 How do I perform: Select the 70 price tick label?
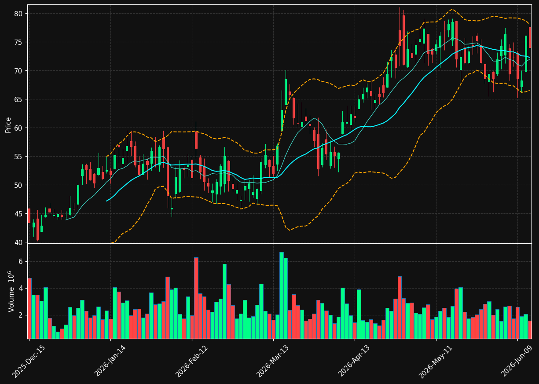point(18,71)
